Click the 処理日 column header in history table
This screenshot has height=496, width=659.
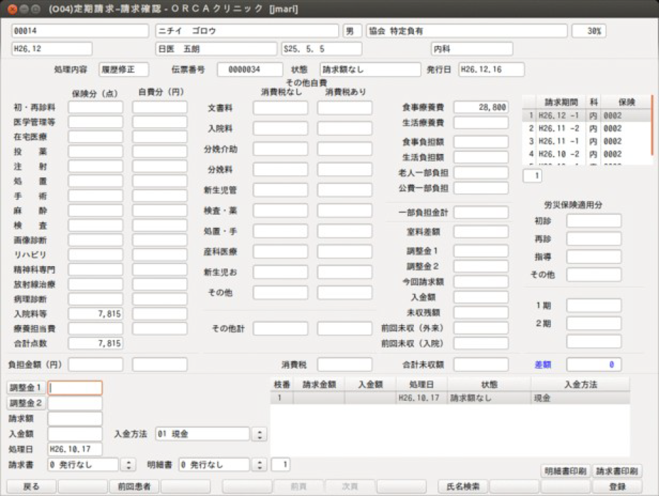422,384
